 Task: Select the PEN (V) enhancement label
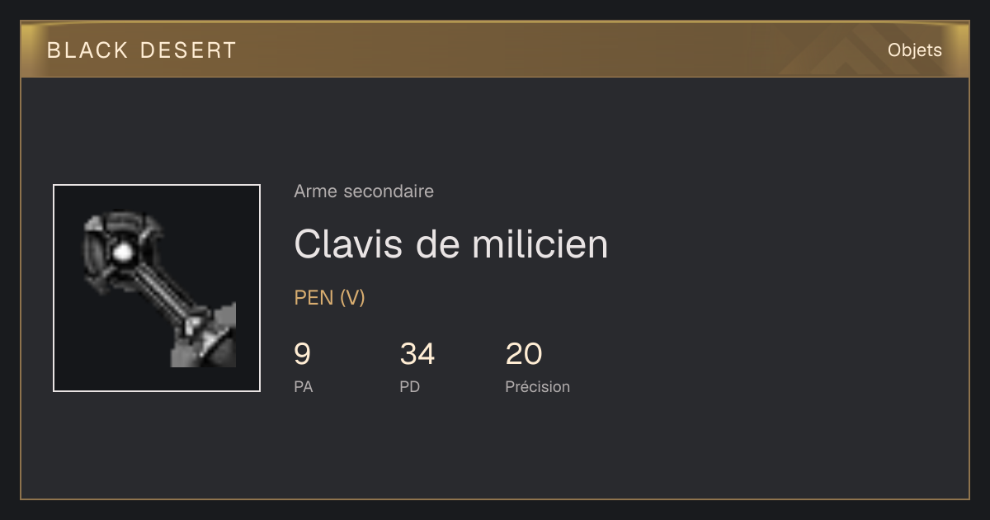(x=330, y=298)
